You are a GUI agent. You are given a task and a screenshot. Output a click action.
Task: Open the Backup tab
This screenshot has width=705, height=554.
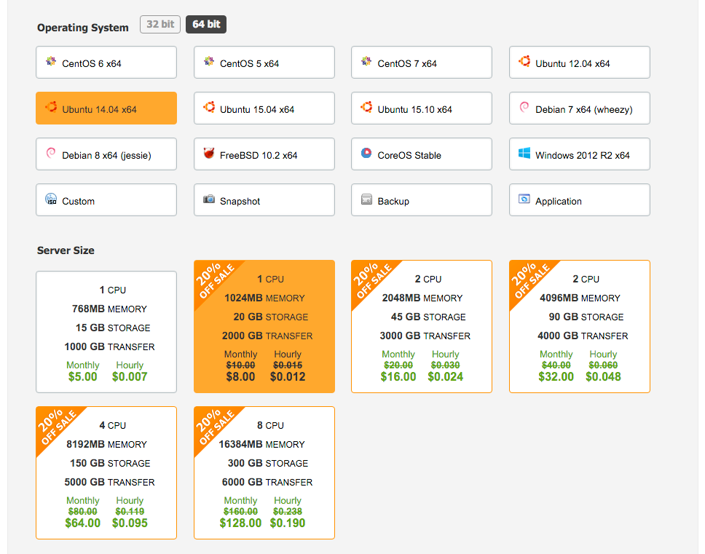(x=421, y=200)
